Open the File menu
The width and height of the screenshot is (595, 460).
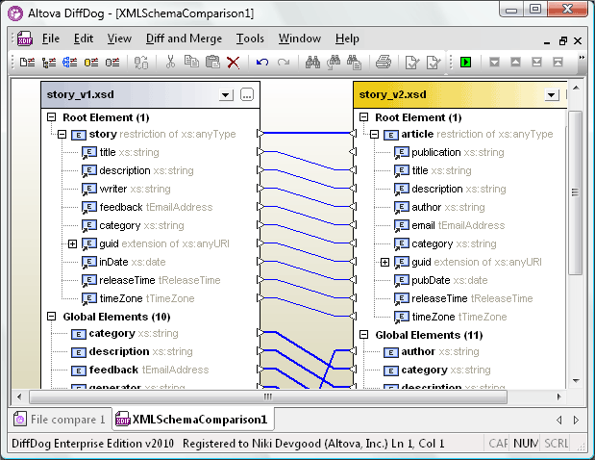click(x=51, y=38)
